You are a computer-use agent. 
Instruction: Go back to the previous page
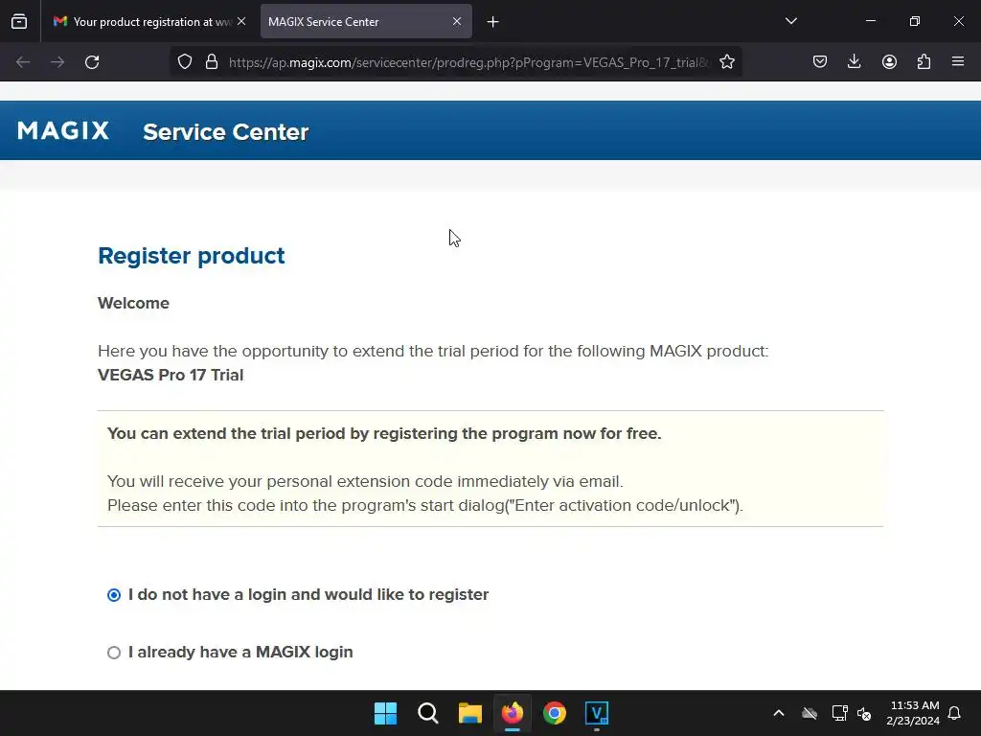pos(23,62)
